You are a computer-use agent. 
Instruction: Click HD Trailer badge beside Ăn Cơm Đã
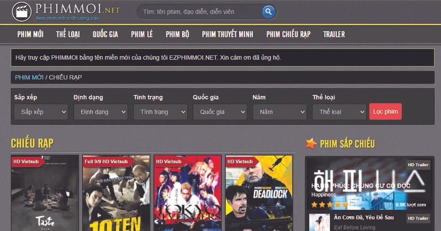click(418, 218)
